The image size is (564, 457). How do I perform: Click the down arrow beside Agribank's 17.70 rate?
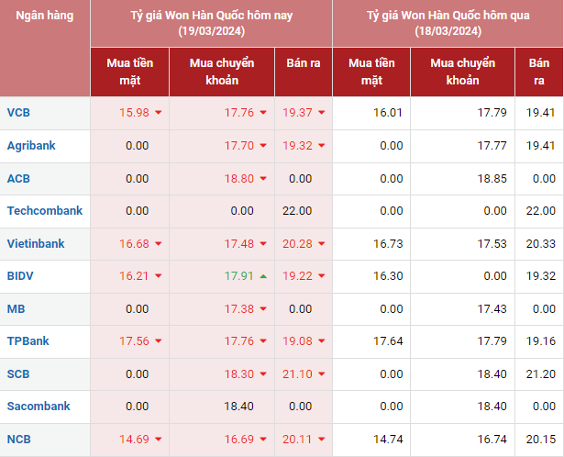tap(263, 146)
